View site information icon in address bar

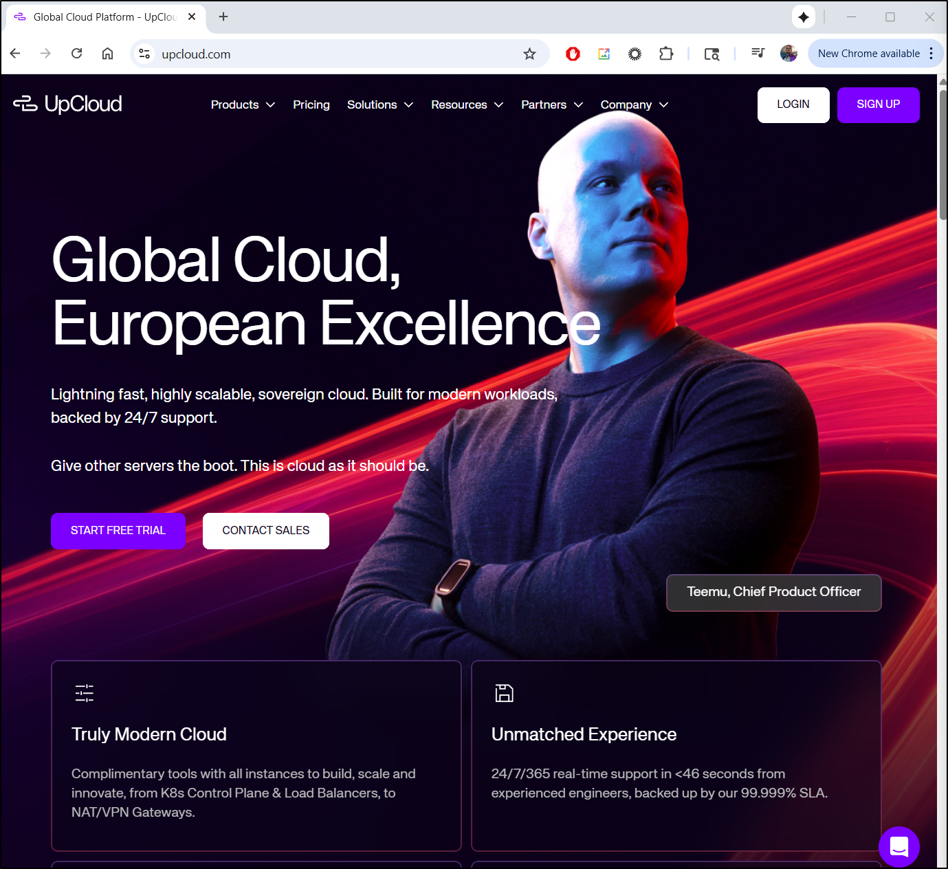tap(144, 54)
